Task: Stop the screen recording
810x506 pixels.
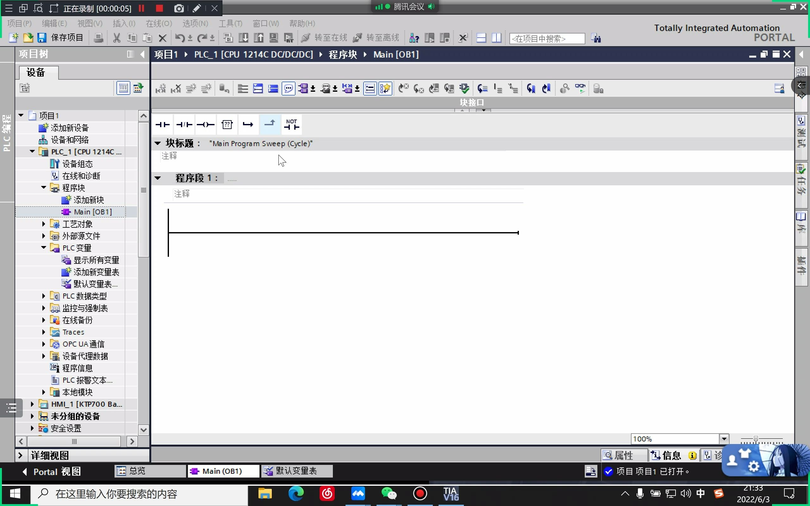Action: coord(159,8)
